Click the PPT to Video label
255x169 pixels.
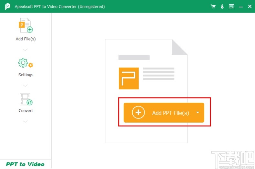click(25, 164)
